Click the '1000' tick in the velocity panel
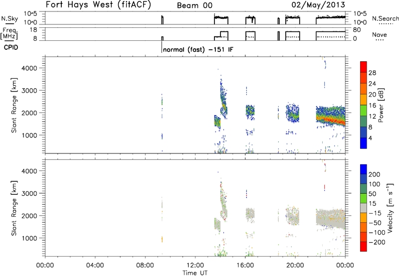Screen dimensions: 399x276 (x=29, y=238)
